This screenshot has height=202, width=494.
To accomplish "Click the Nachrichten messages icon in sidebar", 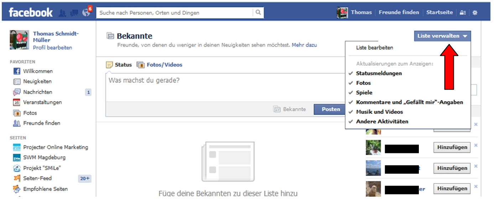I will click(17, 92).
